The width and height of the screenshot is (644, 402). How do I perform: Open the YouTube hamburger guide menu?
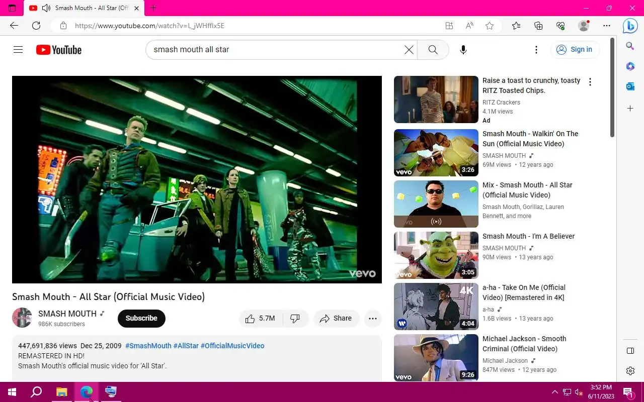pyautogui.click(x=18, y=50)
